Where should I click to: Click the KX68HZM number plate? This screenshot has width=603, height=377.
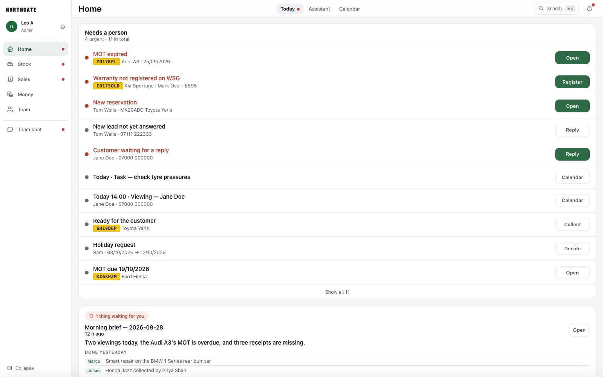pos(107,277)
